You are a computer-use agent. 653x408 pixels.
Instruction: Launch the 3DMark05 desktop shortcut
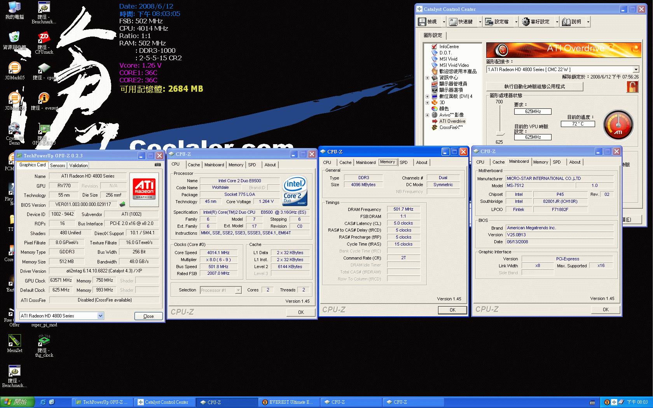(x=14, y=71)
